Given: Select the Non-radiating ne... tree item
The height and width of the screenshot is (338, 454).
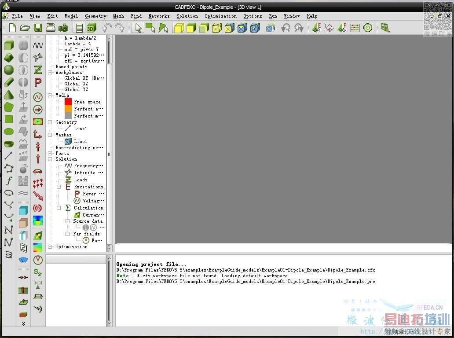Looking at the screenshot, I should 79,148.
